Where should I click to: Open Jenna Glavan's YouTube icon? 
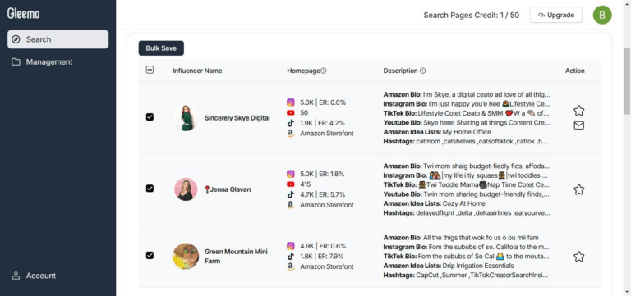pos(291,184)
